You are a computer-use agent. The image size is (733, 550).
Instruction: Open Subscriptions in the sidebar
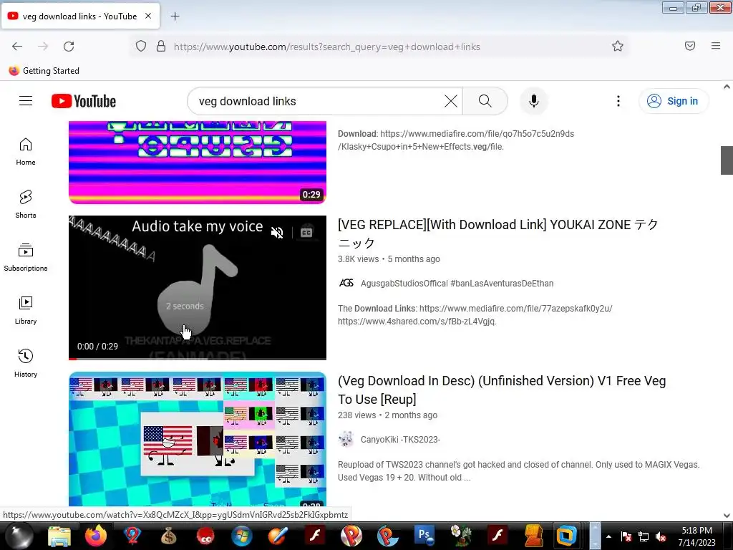point(26,257)
